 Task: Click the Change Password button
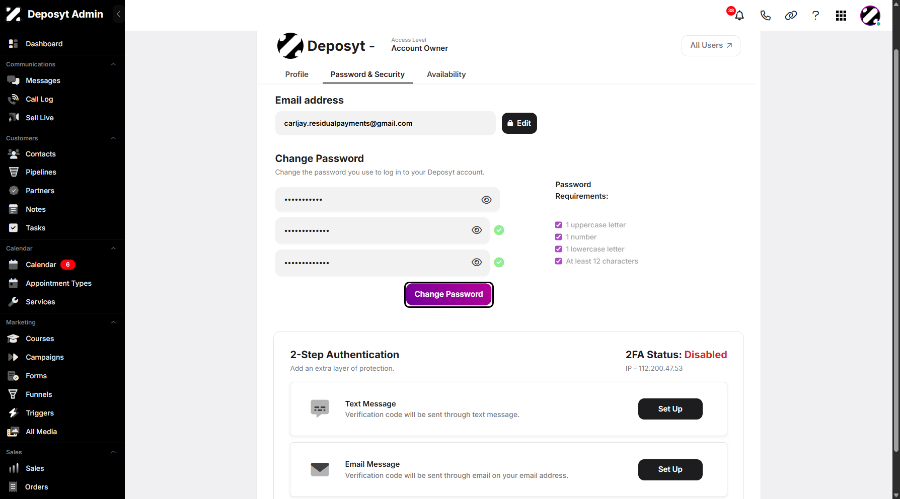coord(449,294)
